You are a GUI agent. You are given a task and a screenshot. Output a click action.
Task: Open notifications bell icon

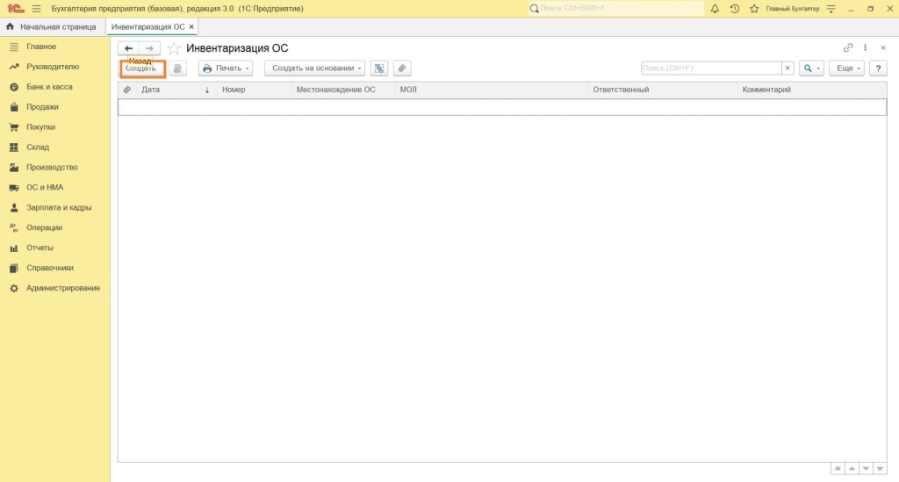click(x=715, y=9)
